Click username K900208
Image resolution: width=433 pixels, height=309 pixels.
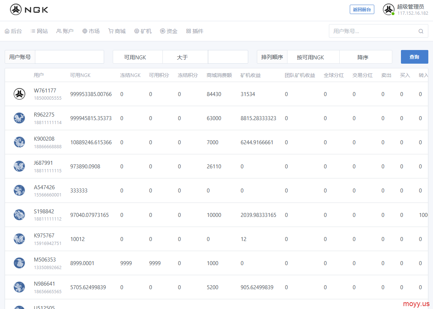44,139
